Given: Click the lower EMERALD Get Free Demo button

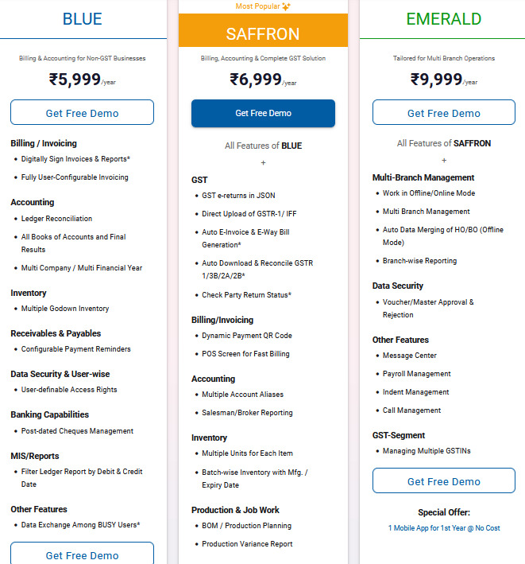Looking at the screenshot, I should pos(444,481).
